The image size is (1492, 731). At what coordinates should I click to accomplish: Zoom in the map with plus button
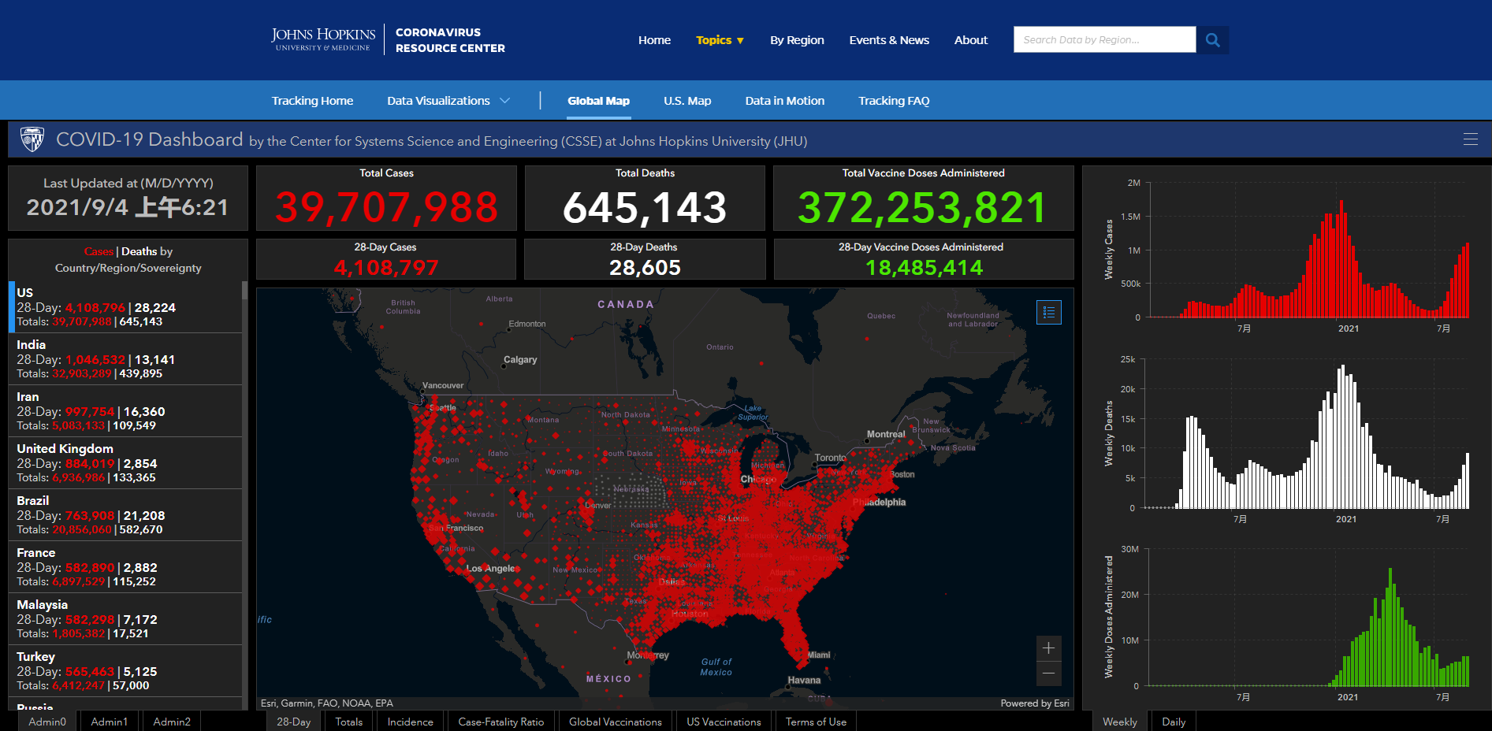click(1049, 648)
